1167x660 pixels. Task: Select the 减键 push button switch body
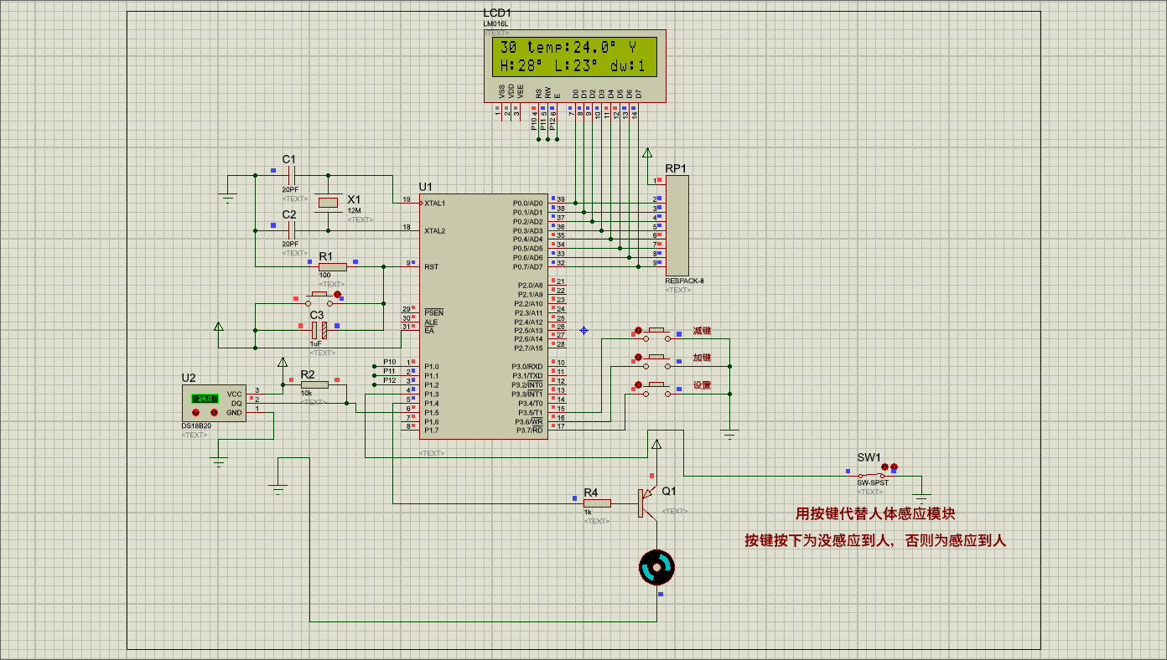coord(656,335)
